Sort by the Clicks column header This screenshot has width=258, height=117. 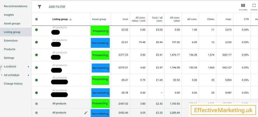211,19
